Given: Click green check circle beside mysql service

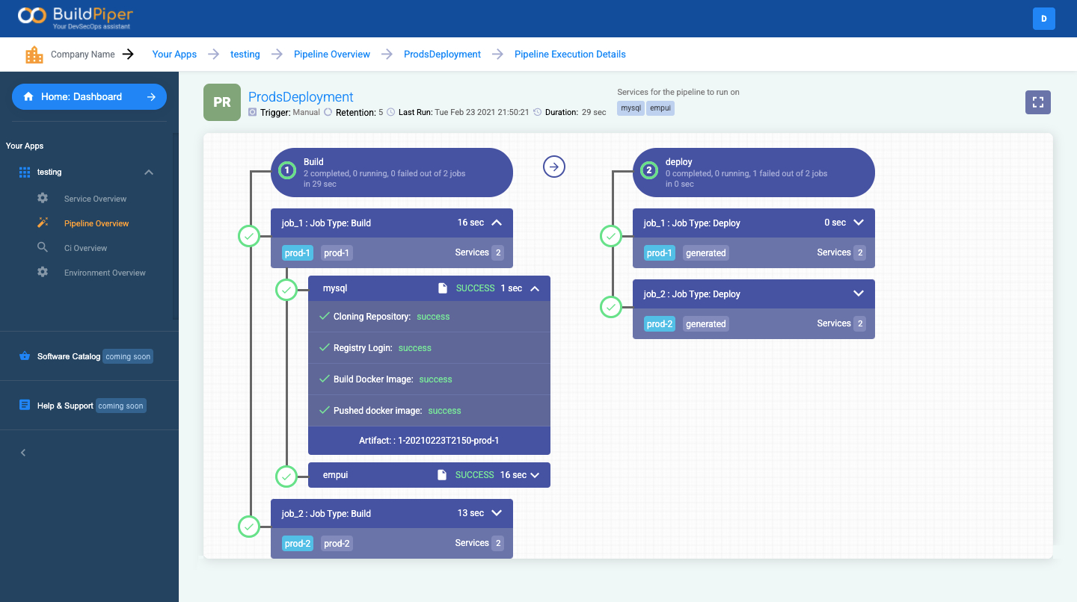Looking at the screenshot, I should (286, 289).
